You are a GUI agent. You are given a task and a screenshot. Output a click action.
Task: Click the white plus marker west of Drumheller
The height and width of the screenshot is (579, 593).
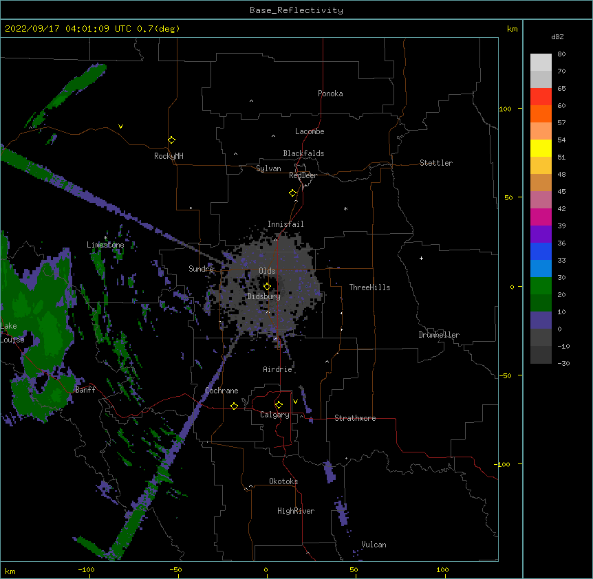click(421, 258)
